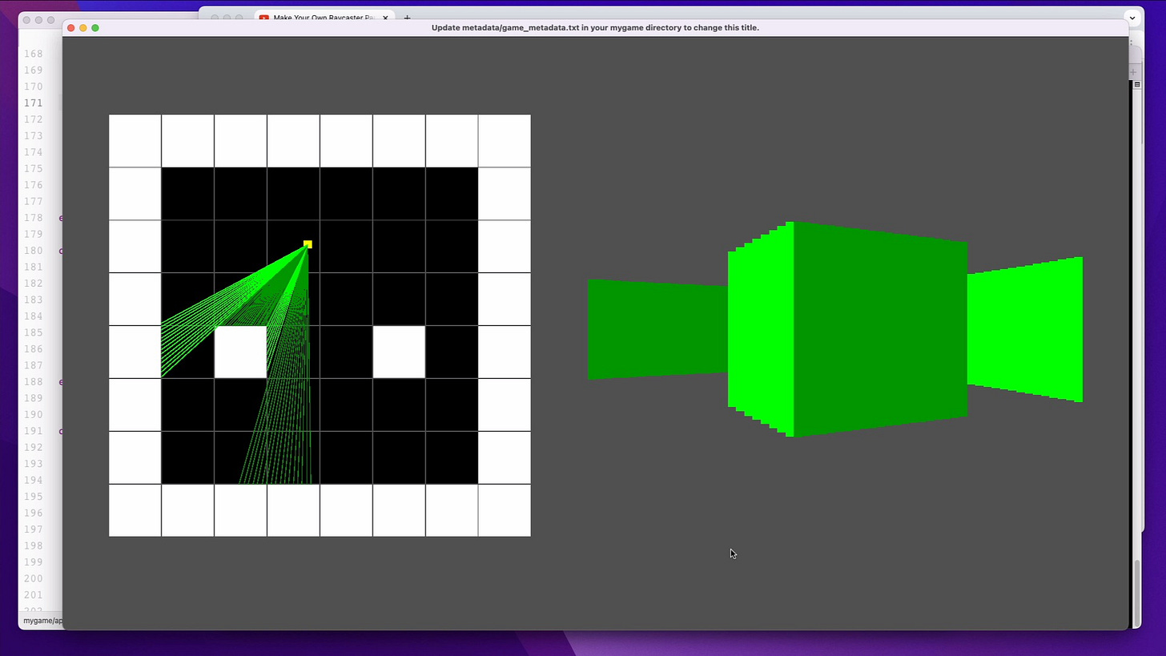Click the editor window's gray close button
The height and width of the screenshot is (656, 1166).
coord(27,20)
